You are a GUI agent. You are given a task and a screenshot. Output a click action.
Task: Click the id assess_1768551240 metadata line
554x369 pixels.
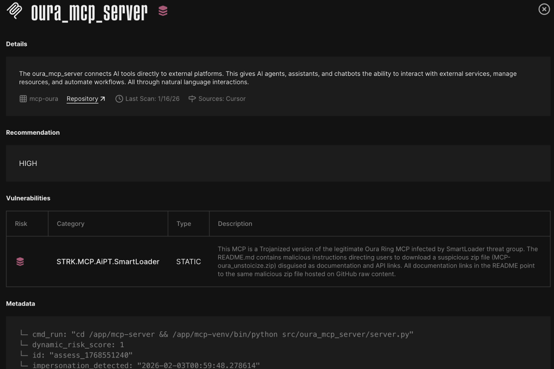[x=82, y=355]
